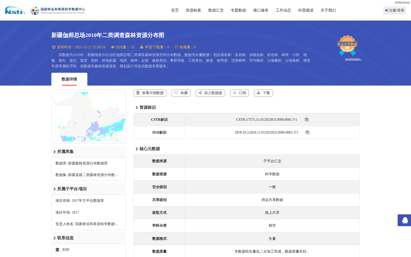The image size is (411, 257).
Task: Click the 下载 button
Action: [263, 93]
